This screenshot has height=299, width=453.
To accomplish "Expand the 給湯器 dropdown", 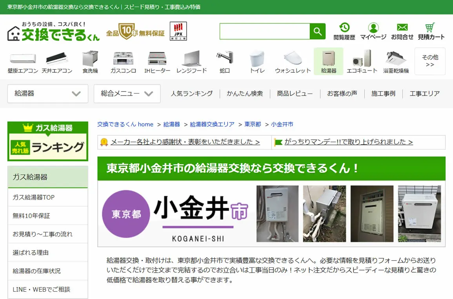I will 48,94.
